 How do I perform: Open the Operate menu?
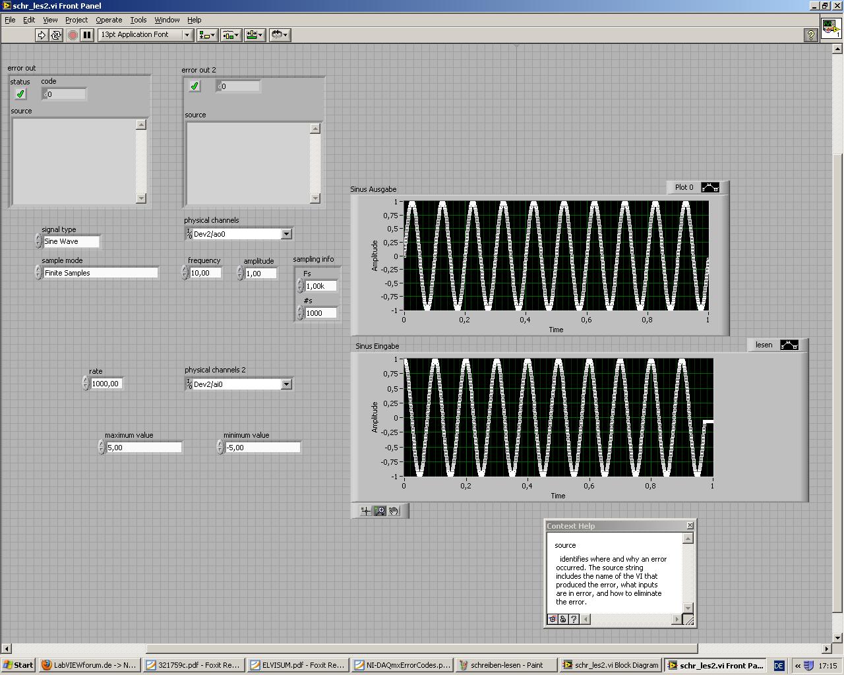pyautogui.click(x=109, y=20)
